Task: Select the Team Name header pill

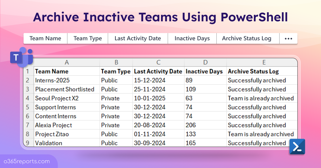Action: coord(45,38)
